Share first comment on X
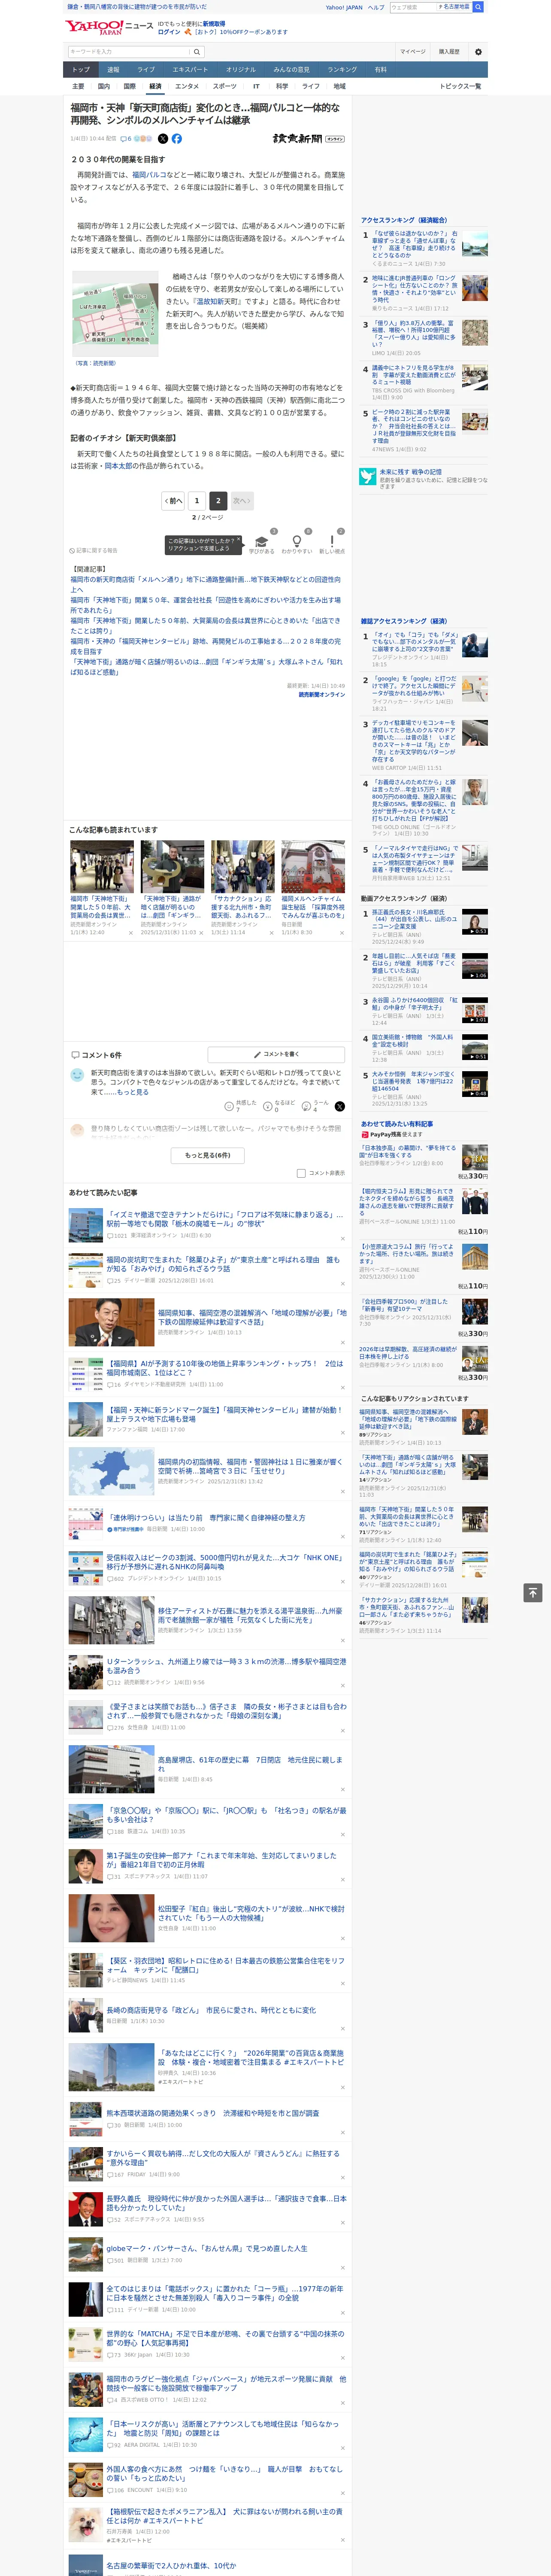Image resolution: width=551 pixels, height=2576 pixels. [340, 1106]
